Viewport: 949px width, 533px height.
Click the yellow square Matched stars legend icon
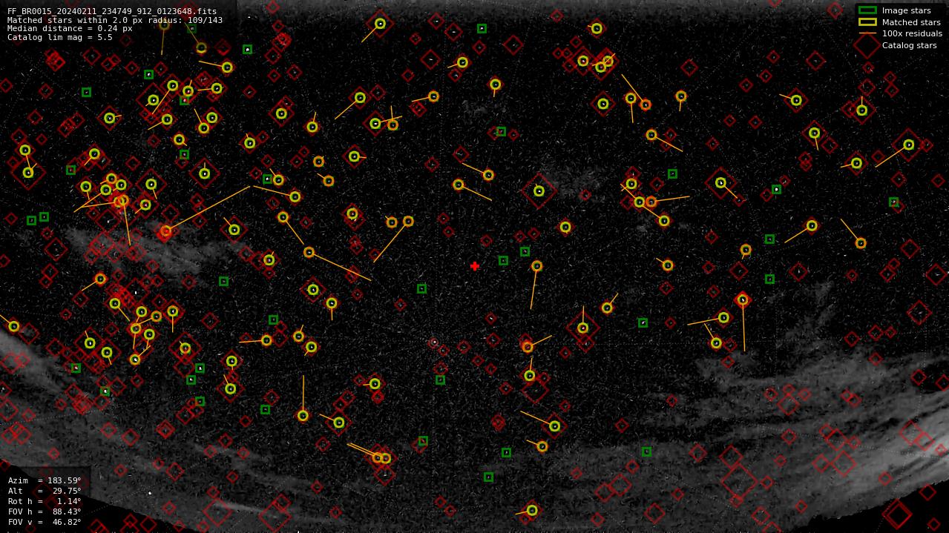pos(867,22)
